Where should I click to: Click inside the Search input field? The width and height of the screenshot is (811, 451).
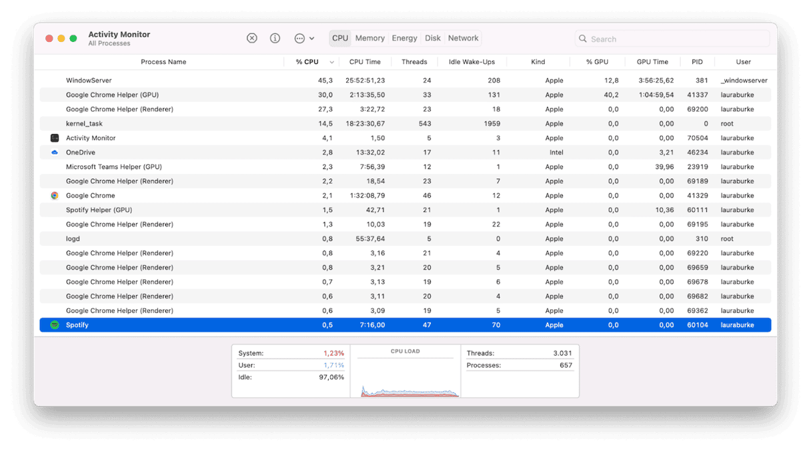[660, 39]
